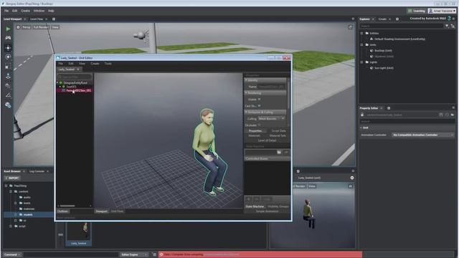Open the user account dropdown at top right
Viewport: 459px width, 258px height.
pos(442,11)
